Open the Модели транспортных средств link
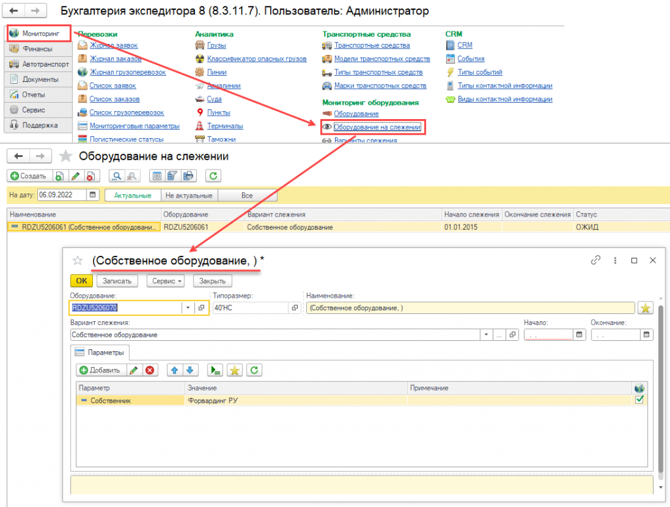670x507 pixels. [x=382, y=58]
